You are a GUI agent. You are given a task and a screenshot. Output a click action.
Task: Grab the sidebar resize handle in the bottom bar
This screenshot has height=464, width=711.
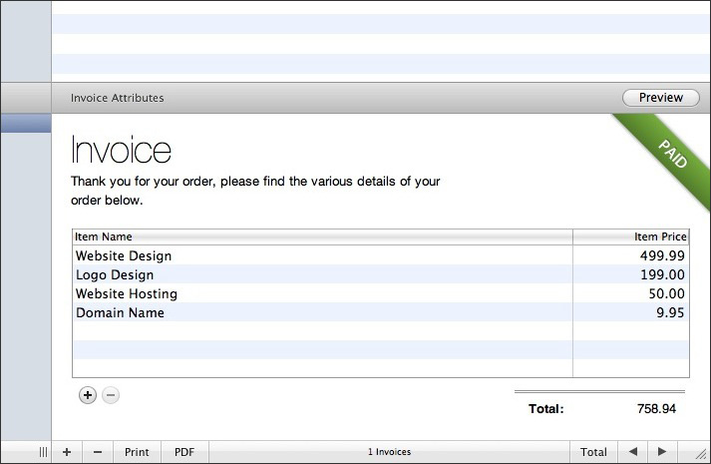[x=43, y=452]
